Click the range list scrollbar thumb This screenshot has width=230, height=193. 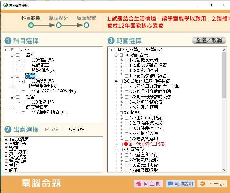click(224, 75)
